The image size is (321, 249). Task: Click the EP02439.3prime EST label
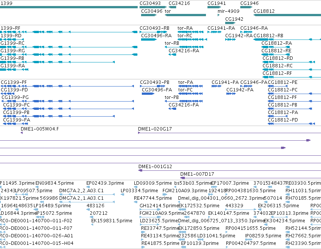pos(105,183)
